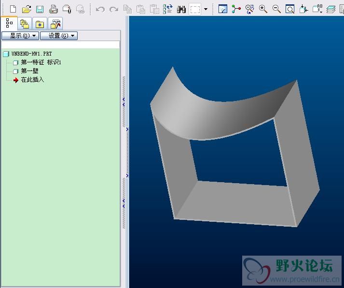The width and height of the screenshot is (344, 288).
Task: Open the saved view list
Action: pos(317,9)
